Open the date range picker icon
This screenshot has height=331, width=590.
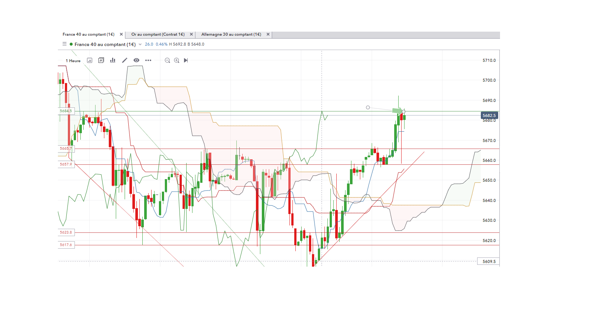click(x=90, y=60)
